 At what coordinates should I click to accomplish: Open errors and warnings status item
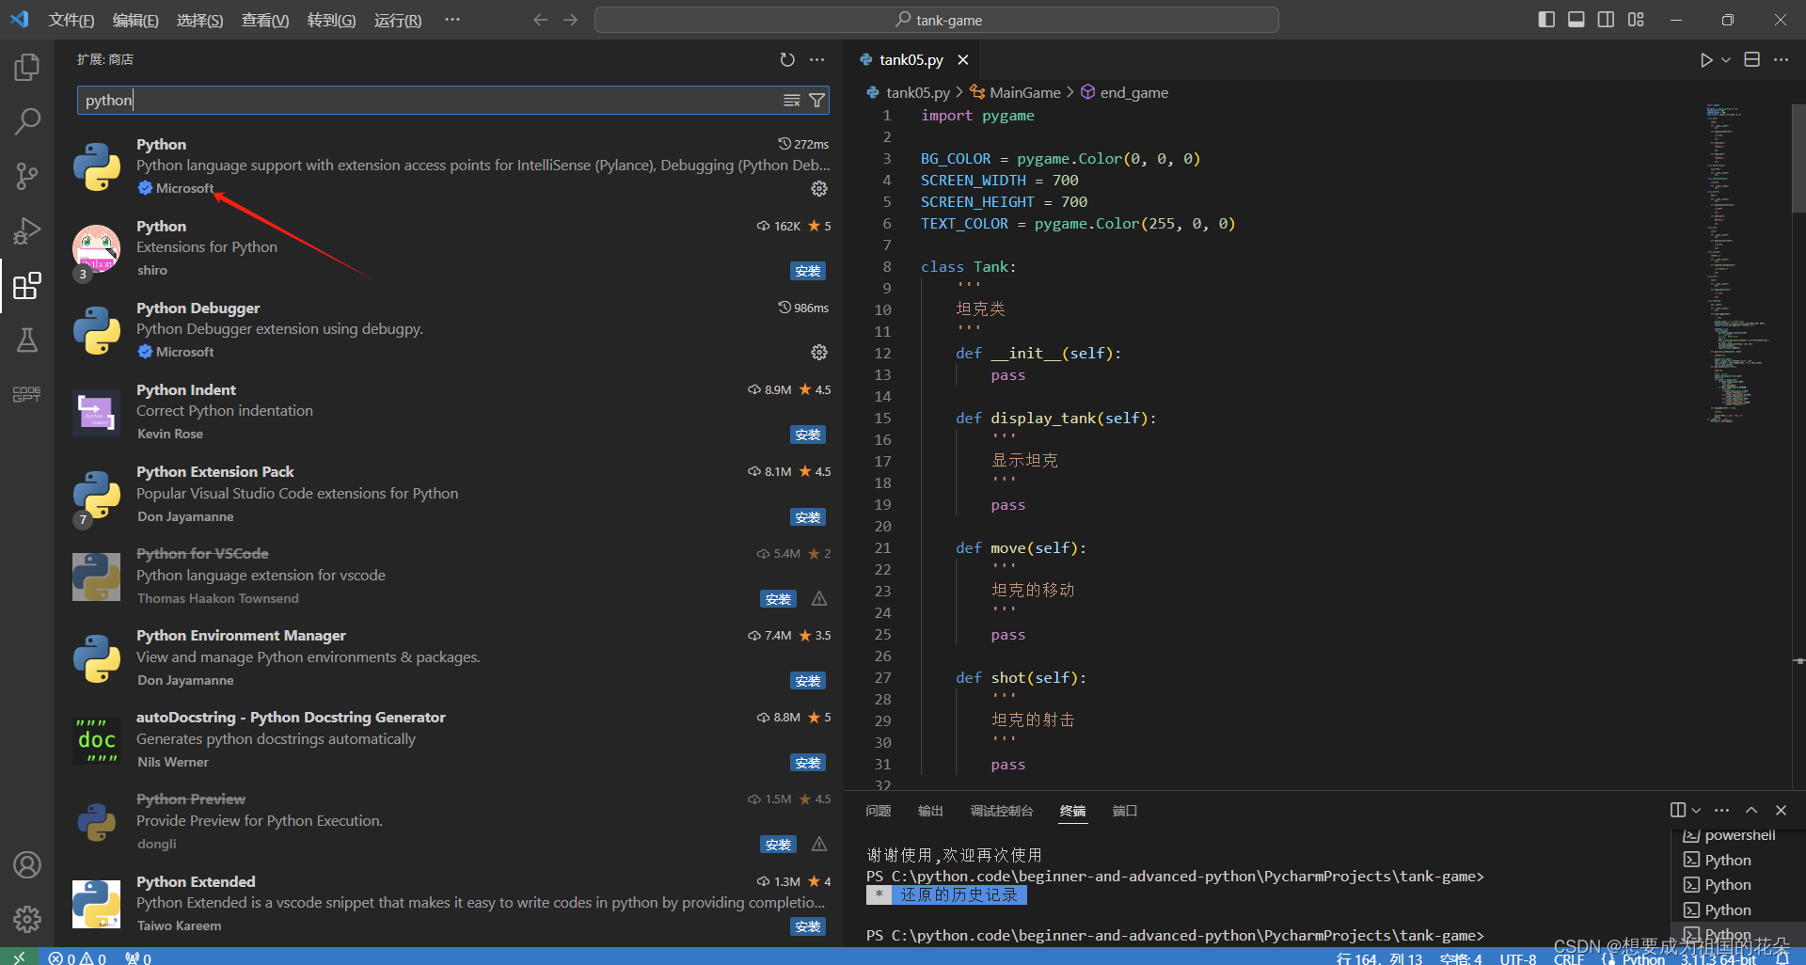[x=78, y=957]
